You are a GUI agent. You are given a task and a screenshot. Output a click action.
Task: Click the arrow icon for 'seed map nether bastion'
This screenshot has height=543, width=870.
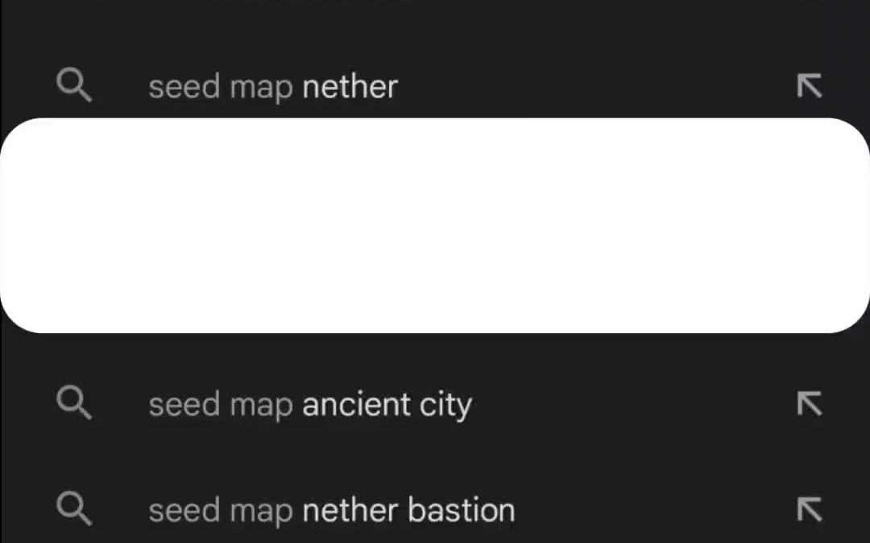point(809,509)
